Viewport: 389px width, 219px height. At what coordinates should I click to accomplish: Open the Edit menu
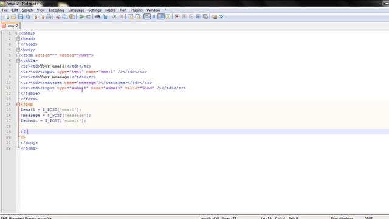click(15, 10)
